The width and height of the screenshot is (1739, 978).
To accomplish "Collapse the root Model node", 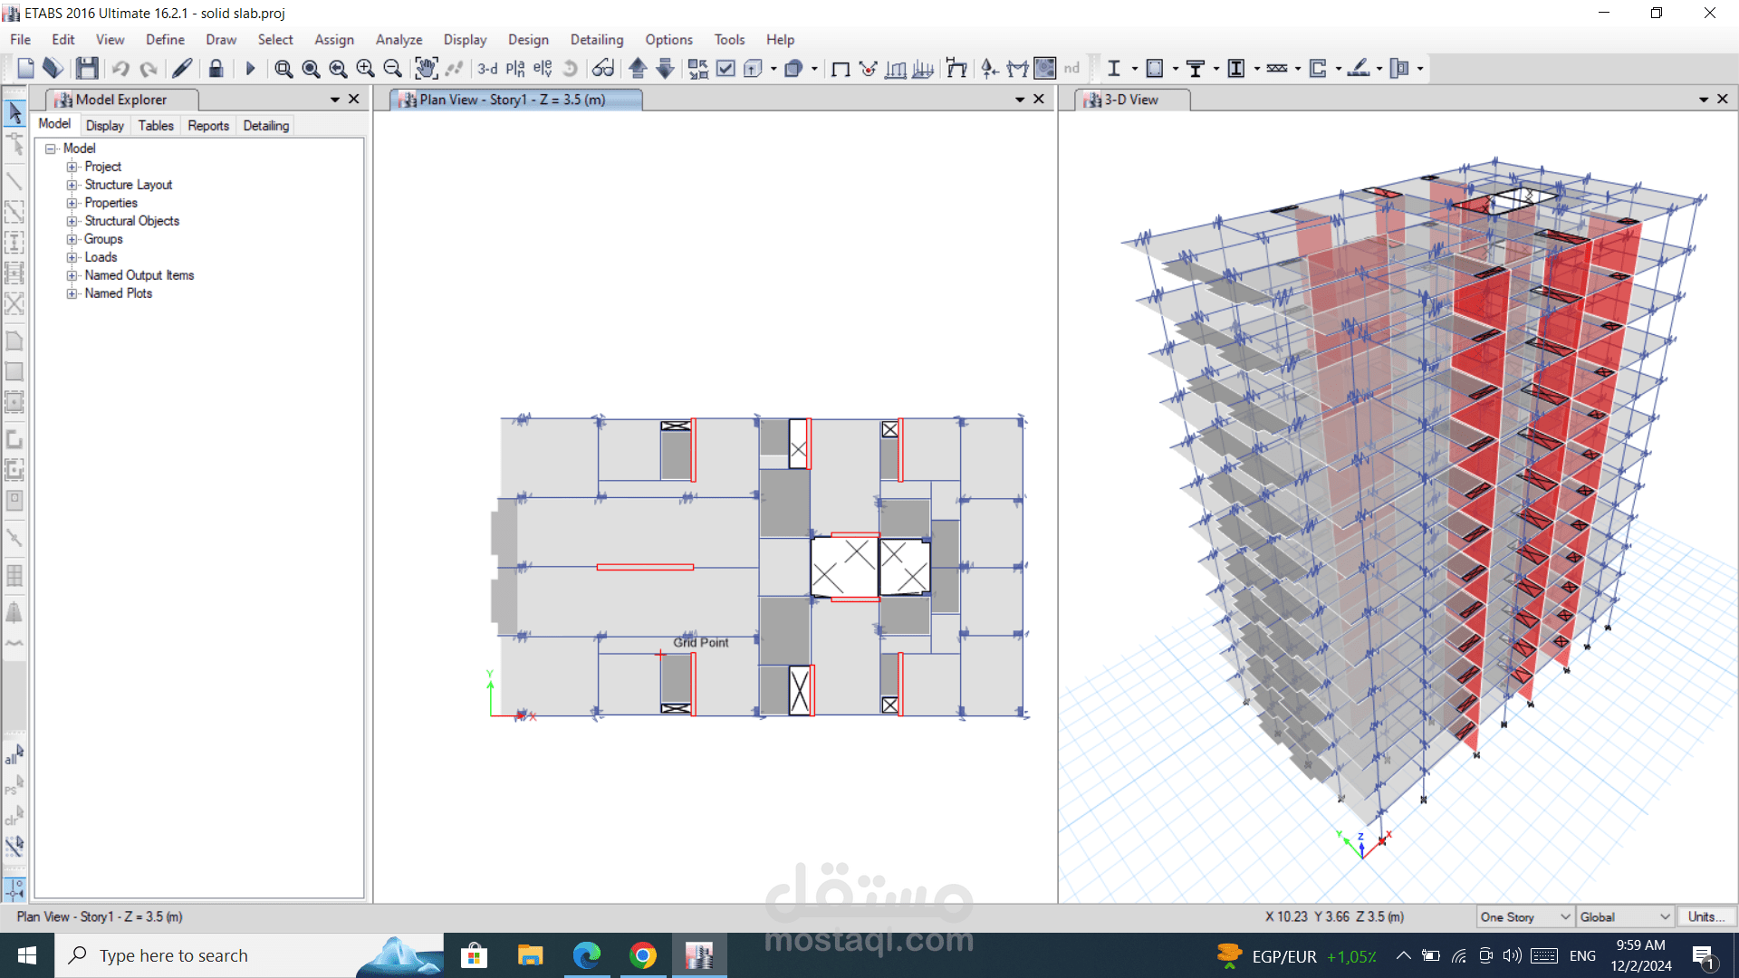I will pyautogui.click(x=51, y=149).
